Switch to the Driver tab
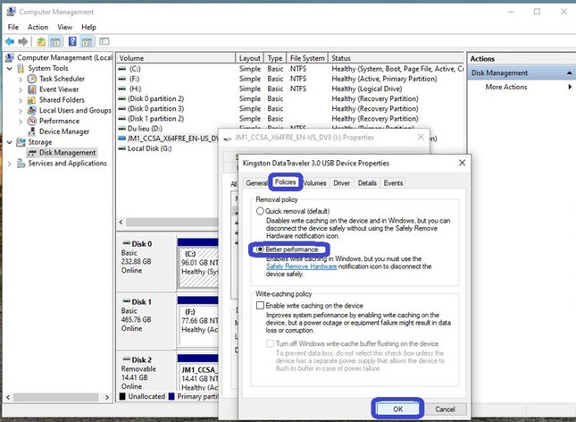The height and width of the screenshot is (422, 576). 342,183
